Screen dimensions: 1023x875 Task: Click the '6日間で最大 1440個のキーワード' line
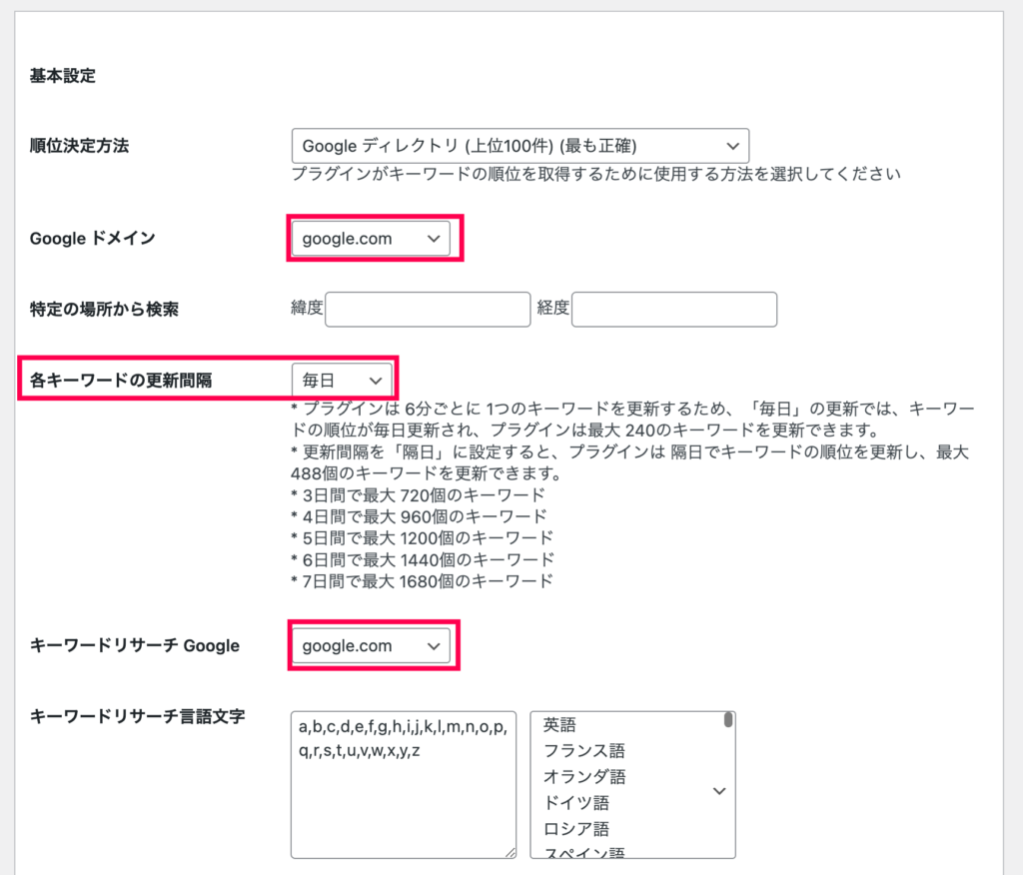click(x=423, y=559)
